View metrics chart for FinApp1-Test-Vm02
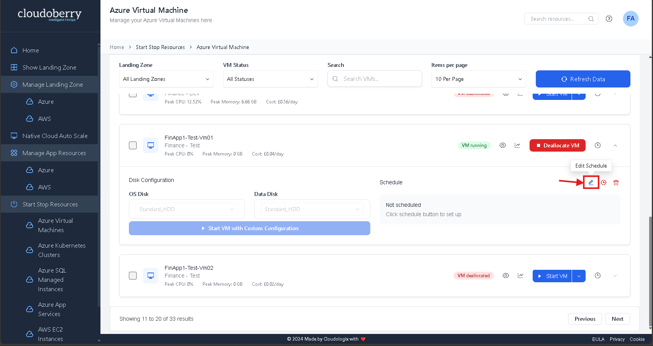Image resolution: width=653 pixels, height=346 pixels. click(521, 276)
